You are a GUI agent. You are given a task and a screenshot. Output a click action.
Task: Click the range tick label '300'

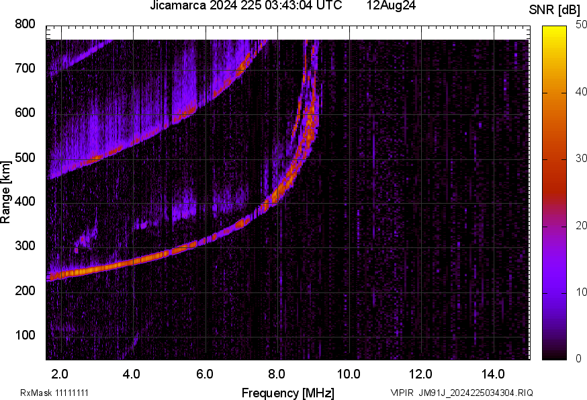(25, 246)
